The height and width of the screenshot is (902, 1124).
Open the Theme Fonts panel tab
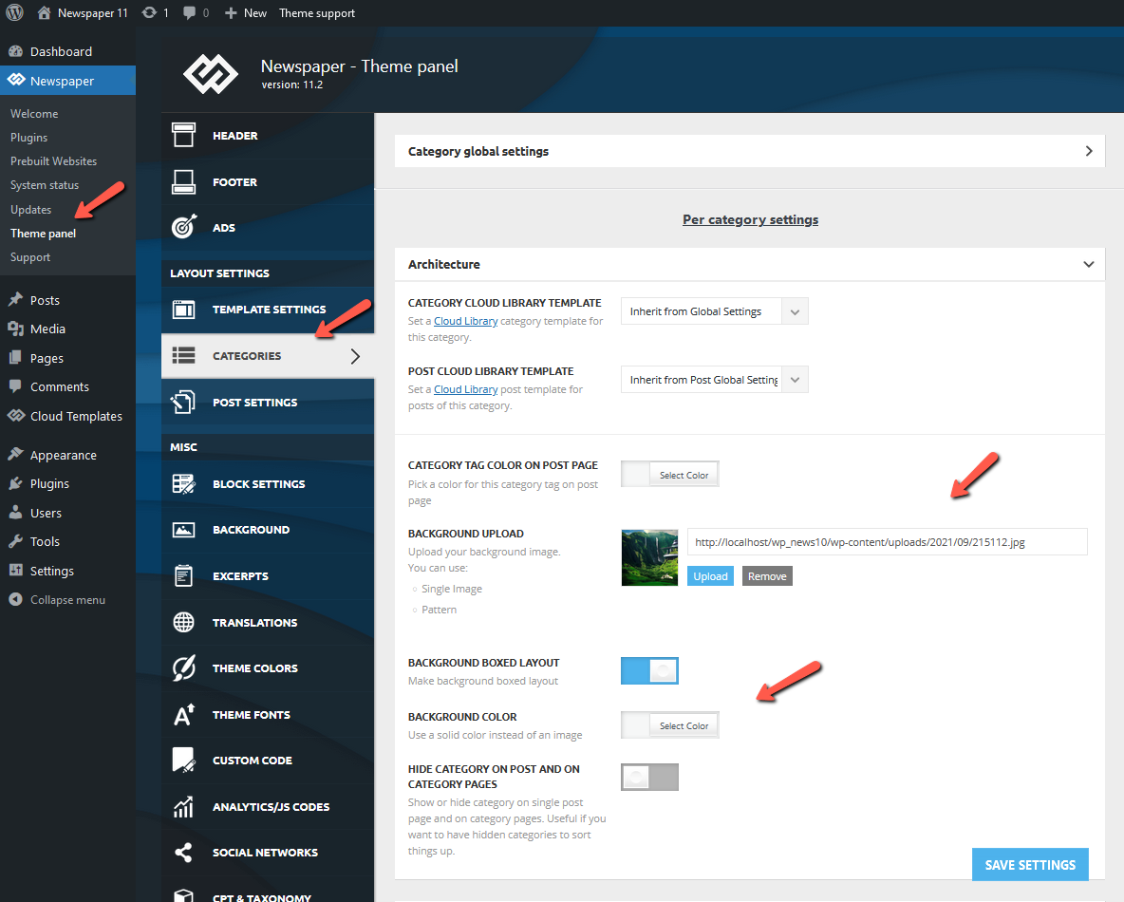tap(268, 715)
